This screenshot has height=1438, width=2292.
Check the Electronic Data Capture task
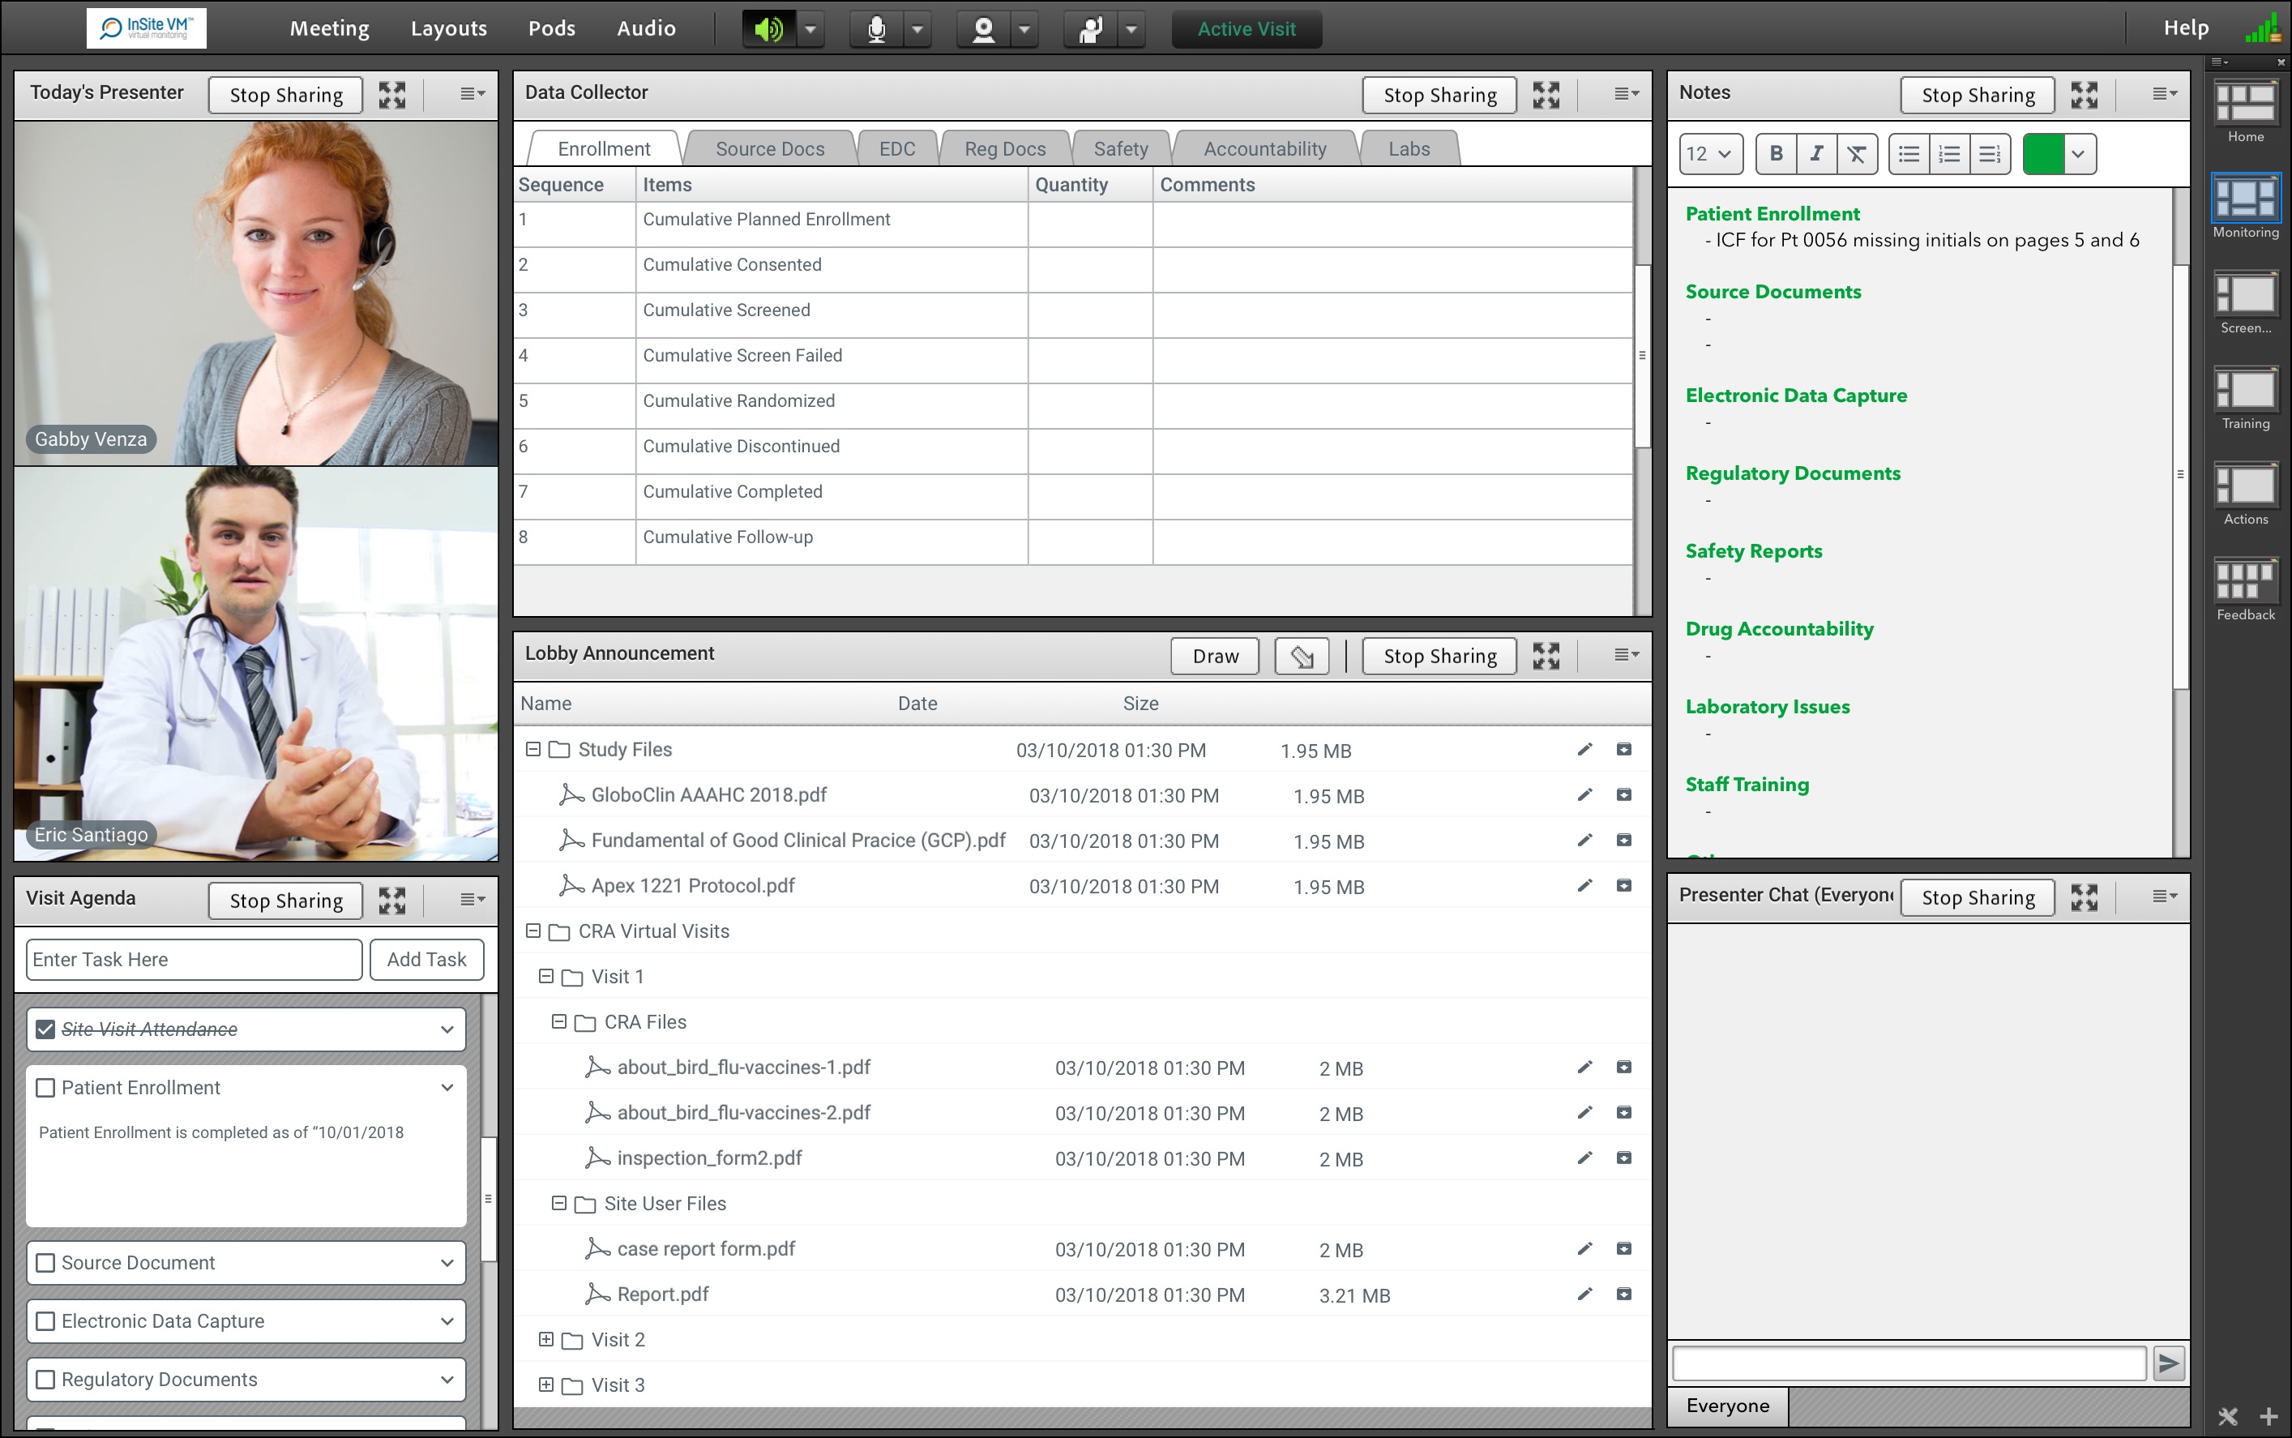point(45,1321)
